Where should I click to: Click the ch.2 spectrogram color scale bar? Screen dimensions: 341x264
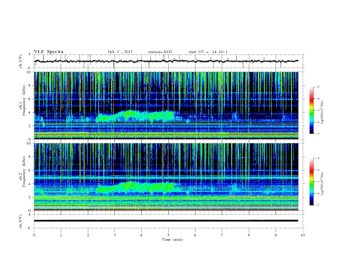[x=311, y=182]
